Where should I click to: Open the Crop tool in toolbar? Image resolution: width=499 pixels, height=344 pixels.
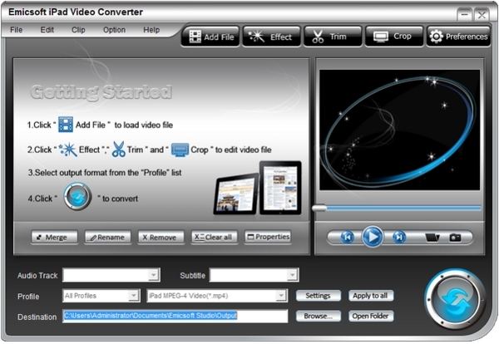(x=394, y=37)
